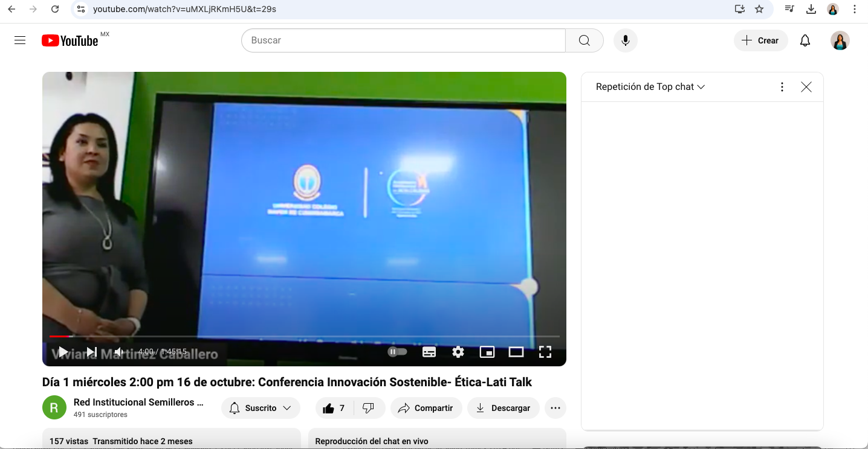Play the video

point(63,352)
